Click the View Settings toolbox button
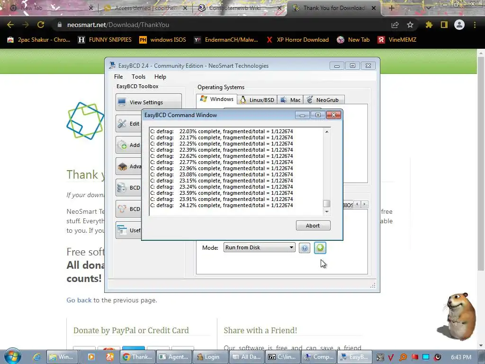This screenshot has width=485, height=364. coord(148,102)
